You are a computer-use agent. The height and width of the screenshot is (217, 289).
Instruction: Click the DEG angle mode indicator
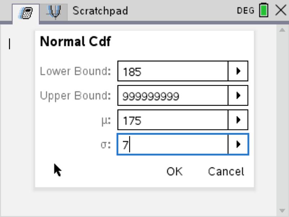246,11
